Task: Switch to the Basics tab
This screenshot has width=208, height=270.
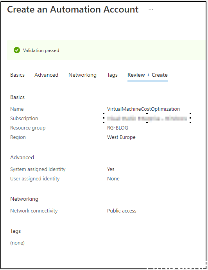Action: [17, 75]
